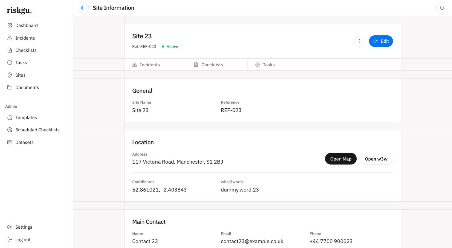This screenshot has height=248, width=452.
Task: Click the Edit site button
Action: point(381,41)
